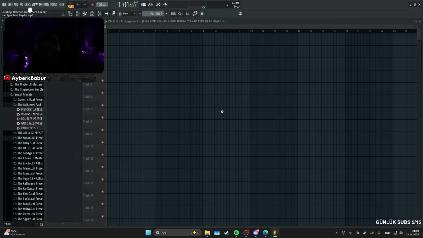Screen dimensions: 423x238
Task: Select the RADIO PRESET item
Action: tap(30, 128)
